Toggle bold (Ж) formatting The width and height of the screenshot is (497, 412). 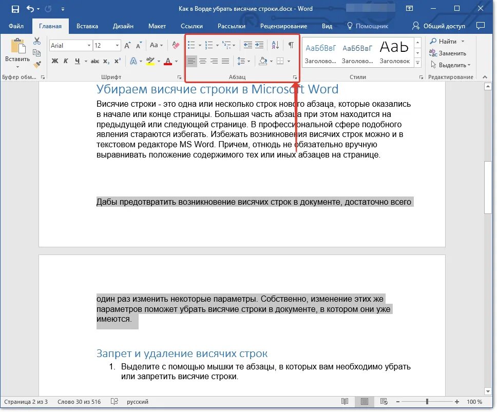[55, 61]
